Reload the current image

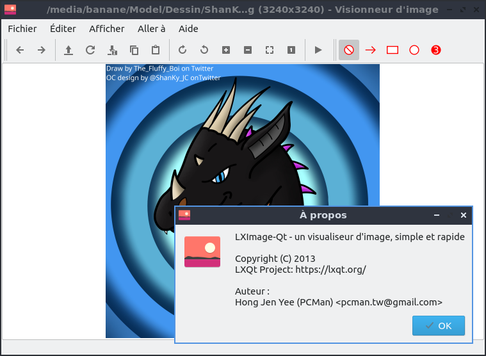pos(90,50)
